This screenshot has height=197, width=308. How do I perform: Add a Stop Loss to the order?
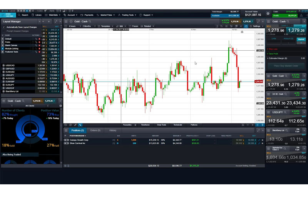(x=272, y=49)
